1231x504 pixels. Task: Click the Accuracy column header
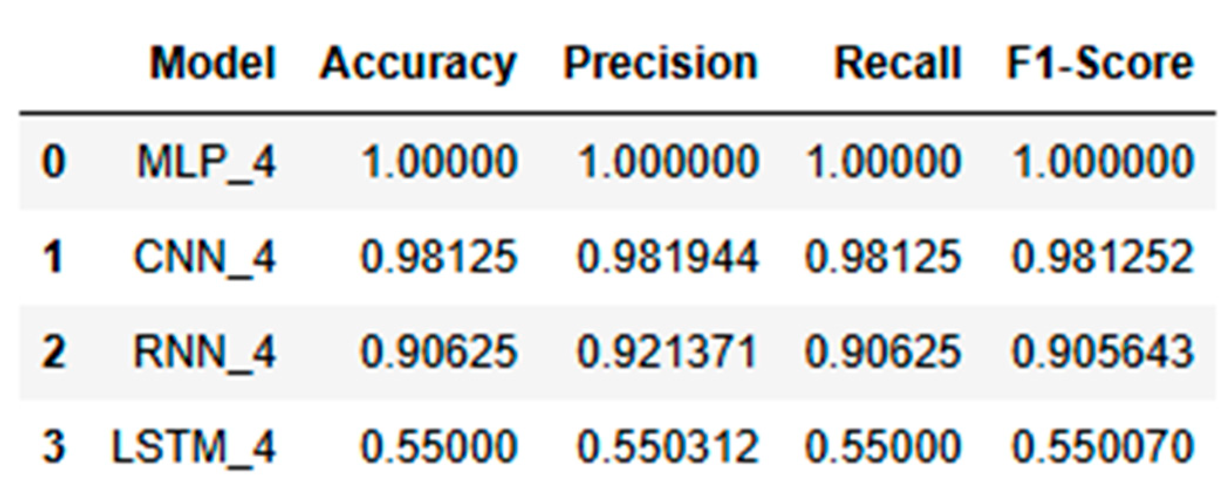click(x=417, y=63)
